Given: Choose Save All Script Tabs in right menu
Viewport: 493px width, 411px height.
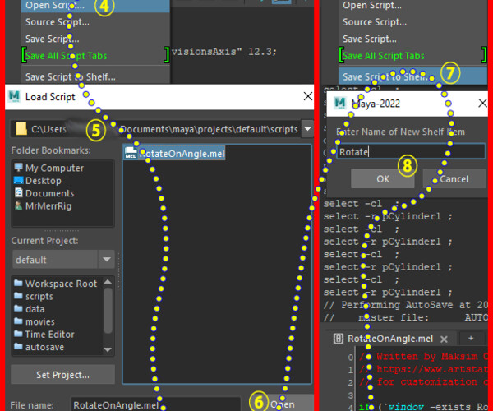Looking at the screenshot, I should coord(412,56).
